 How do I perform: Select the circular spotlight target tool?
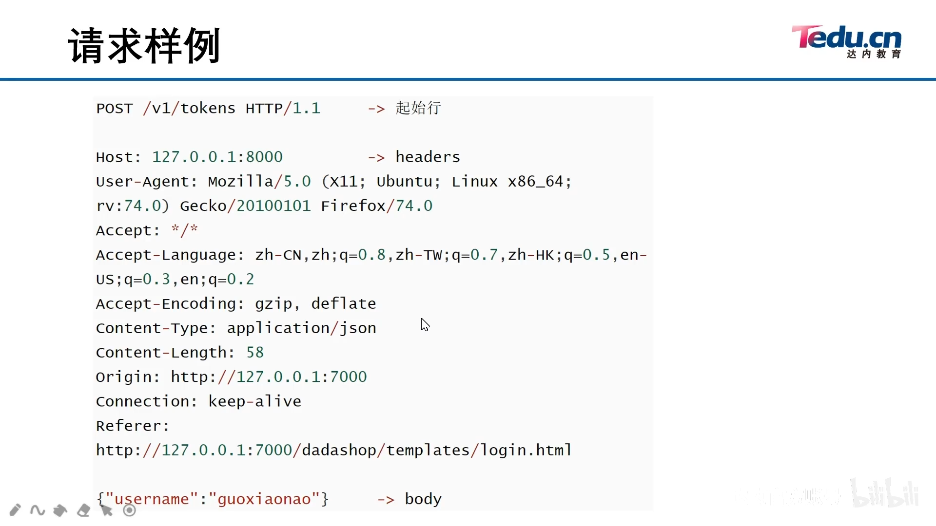[130, 510]
